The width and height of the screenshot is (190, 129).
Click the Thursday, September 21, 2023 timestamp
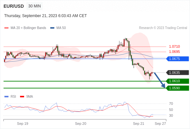point(45,16)
